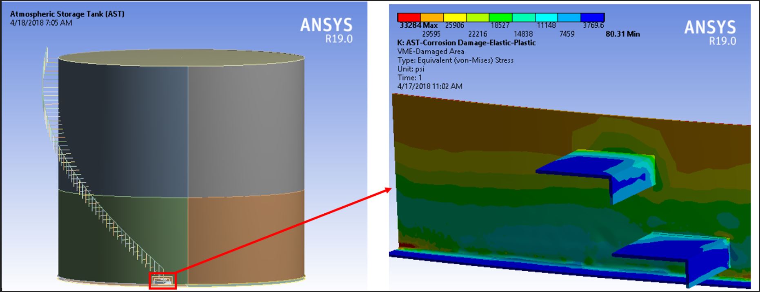760x292 pixels.
Task: Click the cyan legend color band
Action: coord(546,17)
